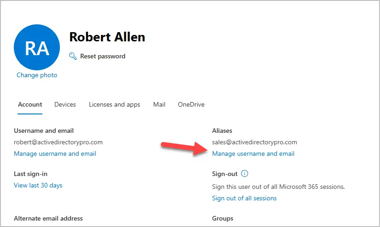
Task: Click the Robert Allen name heading
Action: coord(107,37)
